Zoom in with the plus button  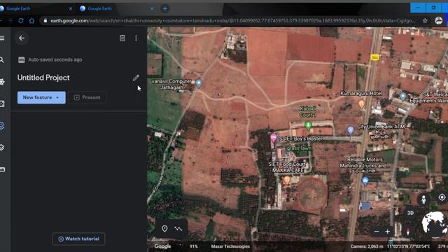(x=387, y=232)
